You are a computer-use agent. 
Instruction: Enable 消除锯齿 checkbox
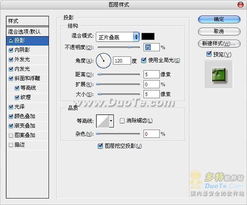click(x=122, y=121)
